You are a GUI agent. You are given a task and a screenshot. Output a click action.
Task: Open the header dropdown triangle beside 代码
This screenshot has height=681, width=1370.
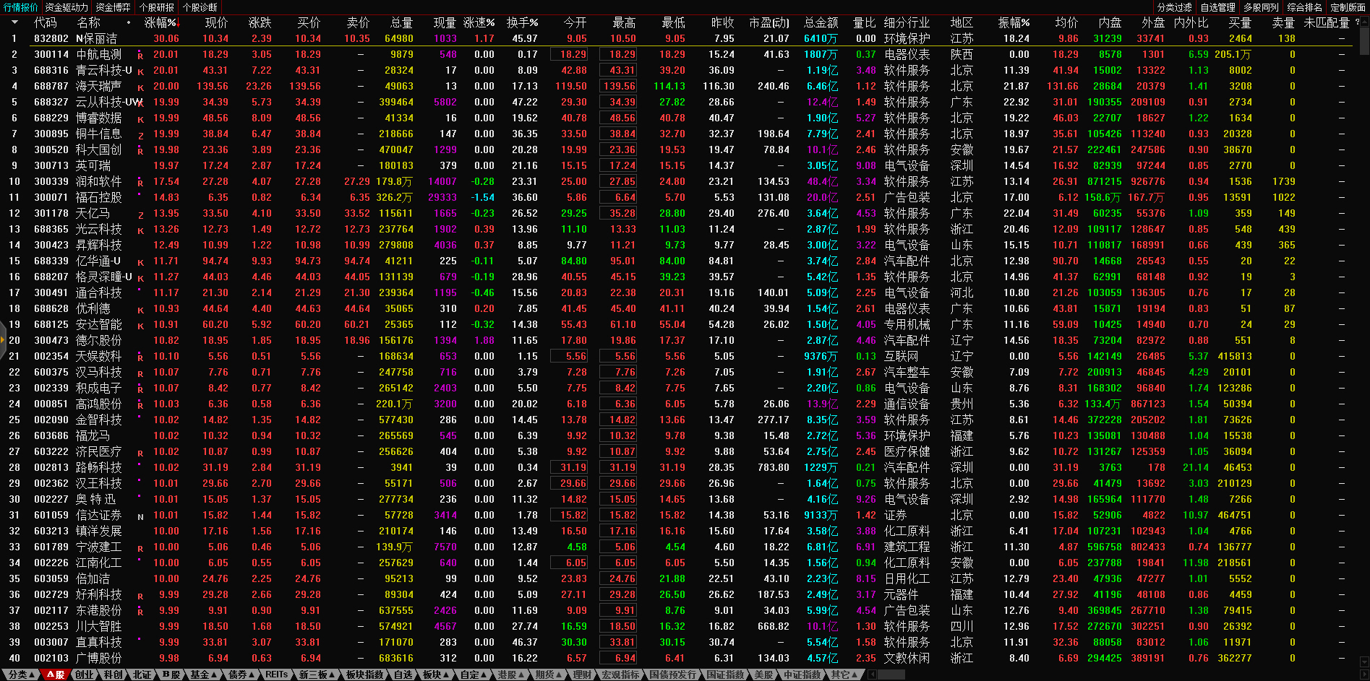pos(14,23)
